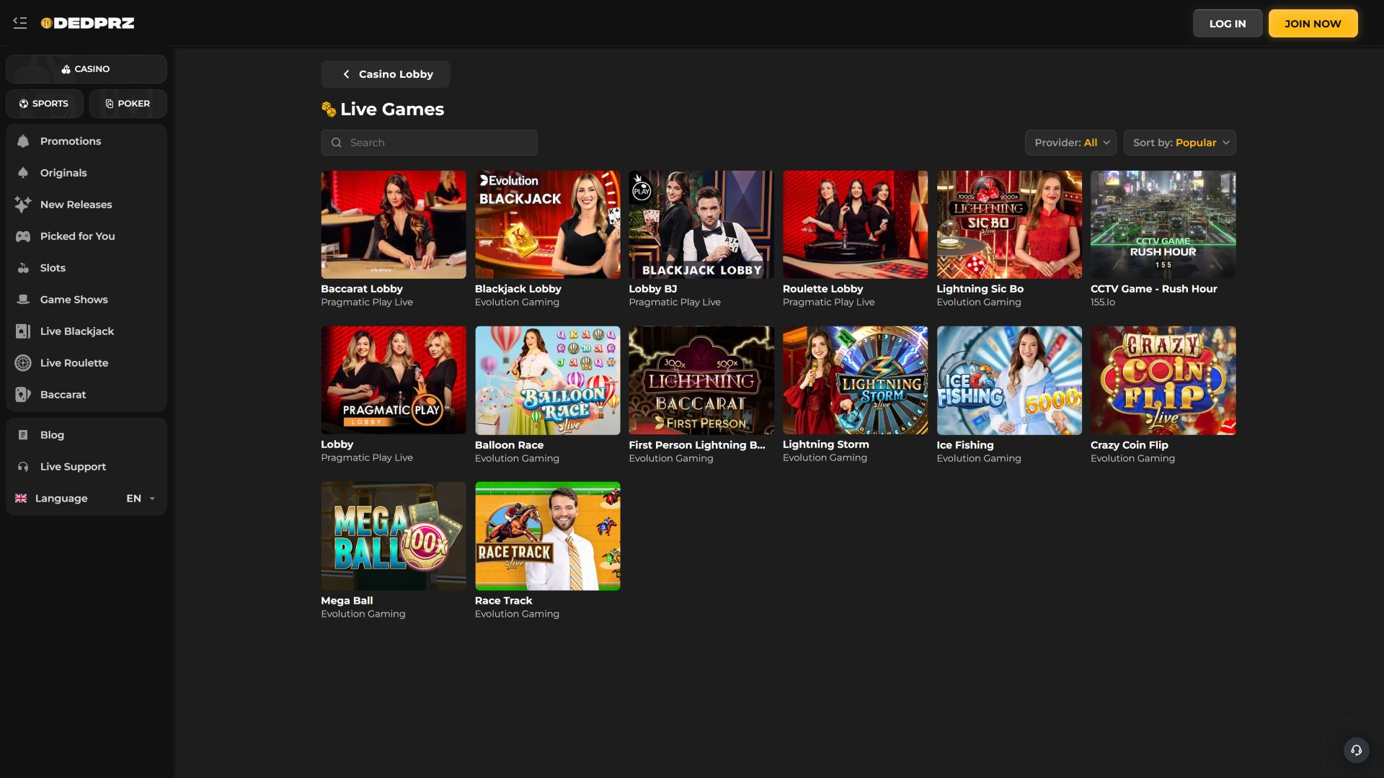Click the Originals spade icon
The image size is (1384, 778).
pyautogui.click(x=23, y=173)
